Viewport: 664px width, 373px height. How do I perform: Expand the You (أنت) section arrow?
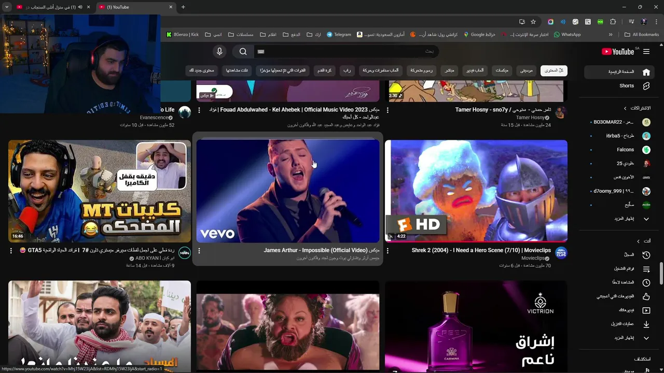tap(639, 241)
